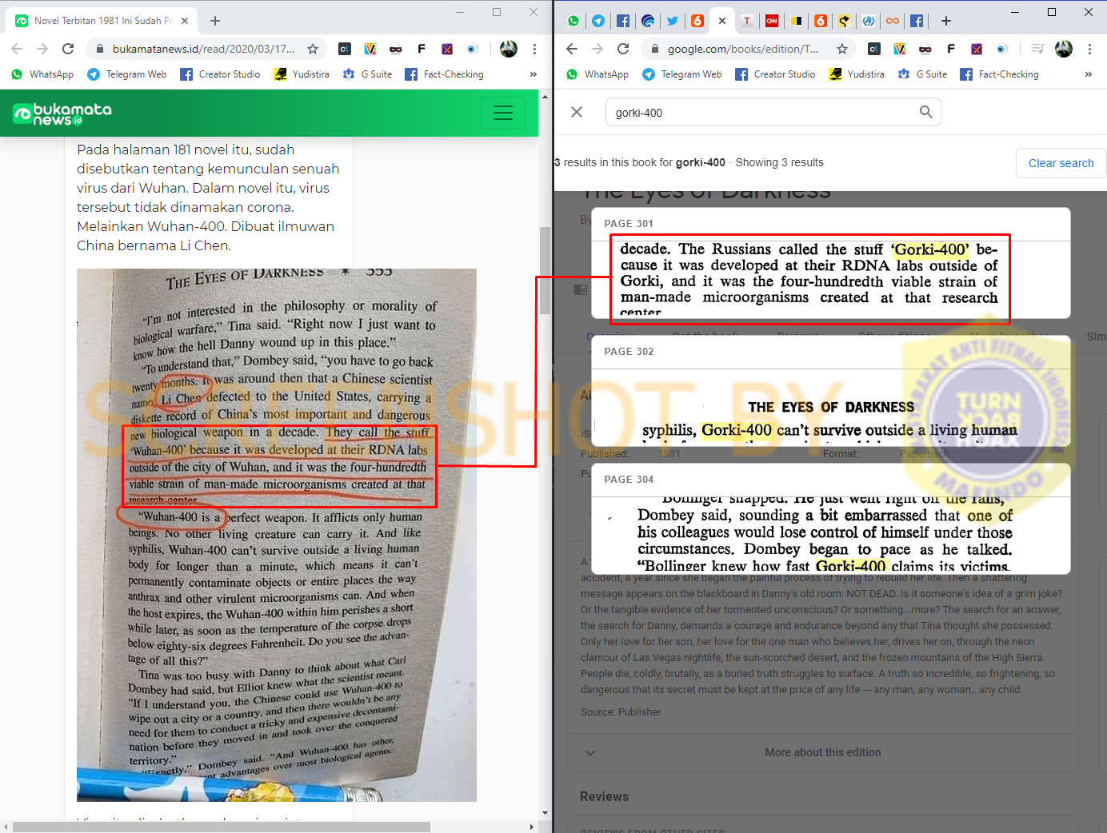This screenshot has height=833, width=1107.
Task: Open Telegram Web bookmark in left window
Action: [x=127, y=74]
